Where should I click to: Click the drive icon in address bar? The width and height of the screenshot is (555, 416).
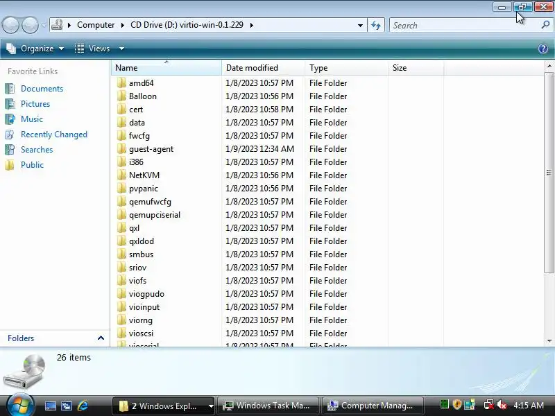point(57,25)
